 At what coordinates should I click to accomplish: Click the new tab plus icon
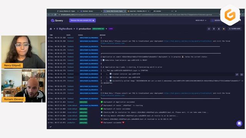click(x=176, y=11)
